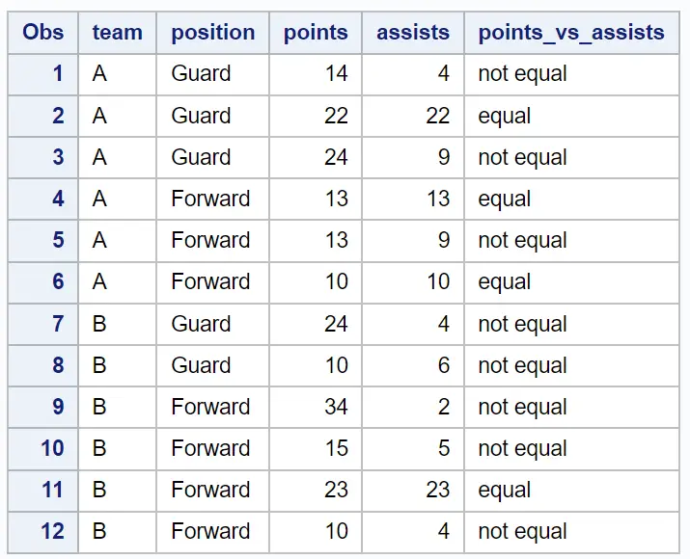Click row number 1 in Obs column
The image size is (690, 559).
[x=58, y=74]
